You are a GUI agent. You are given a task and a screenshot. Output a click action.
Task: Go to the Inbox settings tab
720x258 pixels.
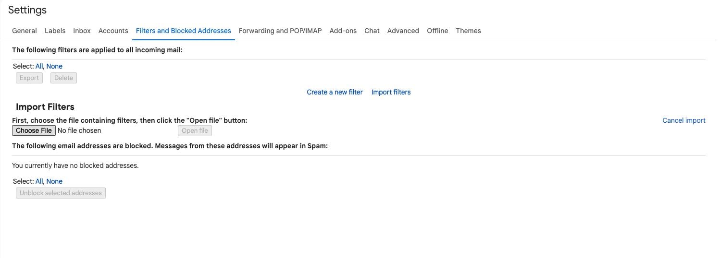tap(82, 31)
